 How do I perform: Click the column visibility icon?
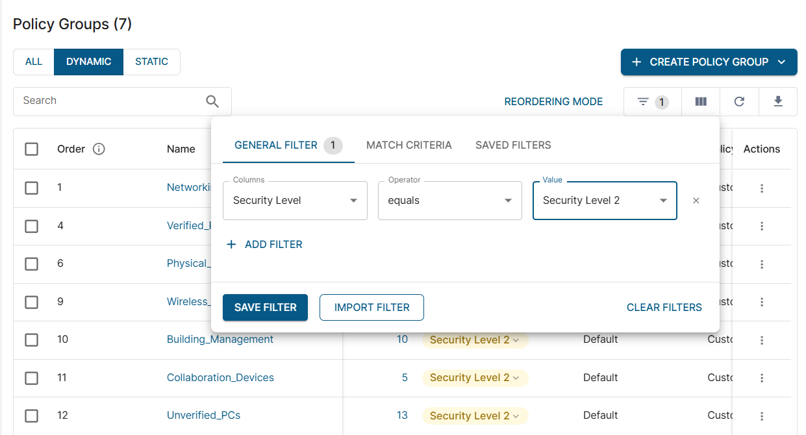pyautogui.click(x=701, y=102)
